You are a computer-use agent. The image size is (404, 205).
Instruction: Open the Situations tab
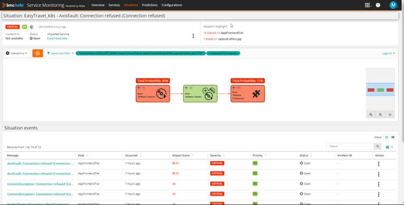(x=131, y=5)
